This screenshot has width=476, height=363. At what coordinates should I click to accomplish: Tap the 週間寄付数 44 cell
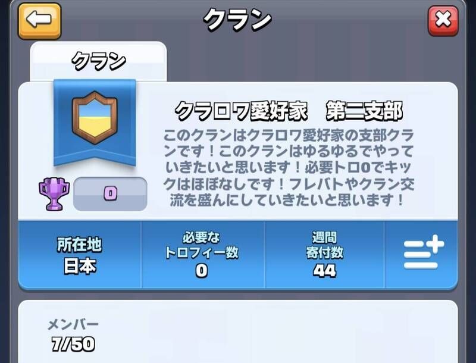point(325,255)
